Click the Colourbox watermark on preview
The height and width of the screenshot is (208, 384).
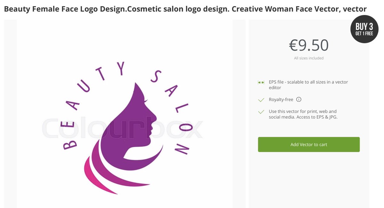coord(123,128)
